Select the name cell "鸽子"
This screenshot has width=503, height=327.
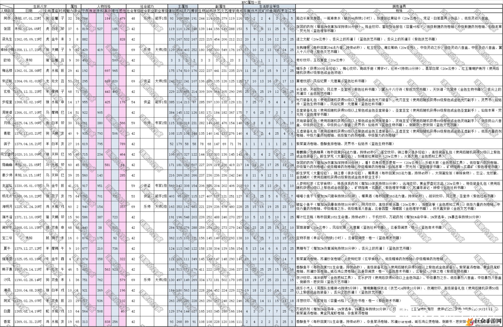coord(7,144)
